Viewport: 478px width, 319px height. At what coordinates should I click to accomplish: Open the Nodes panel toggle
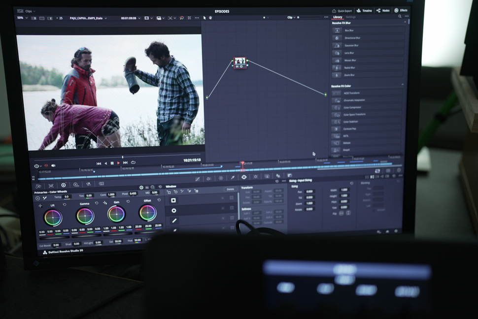pyautogui.click(x=382, y=10)
